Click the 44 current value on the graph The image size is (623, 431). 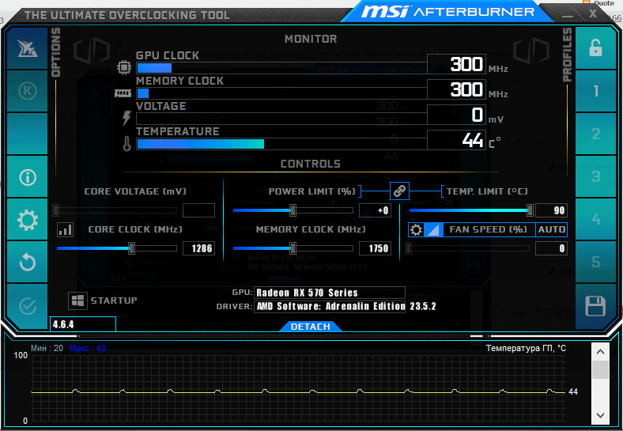[x=573, y=391]
